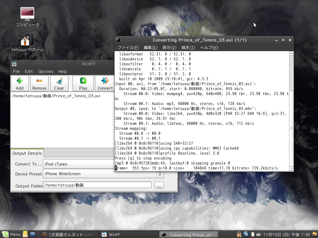This screenshot has height=238, width=318.
Task: Switch to Converting Prince_of task in taskbar
Action: tap(189, 235)
